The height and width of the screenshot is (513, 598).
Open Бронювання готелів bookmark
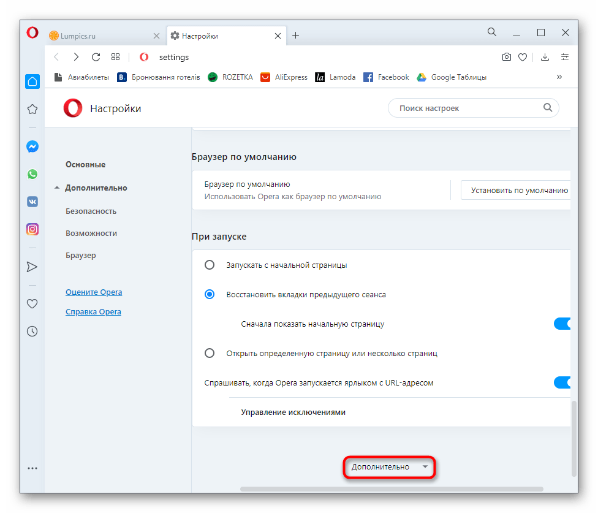click(x=159, y=77)
